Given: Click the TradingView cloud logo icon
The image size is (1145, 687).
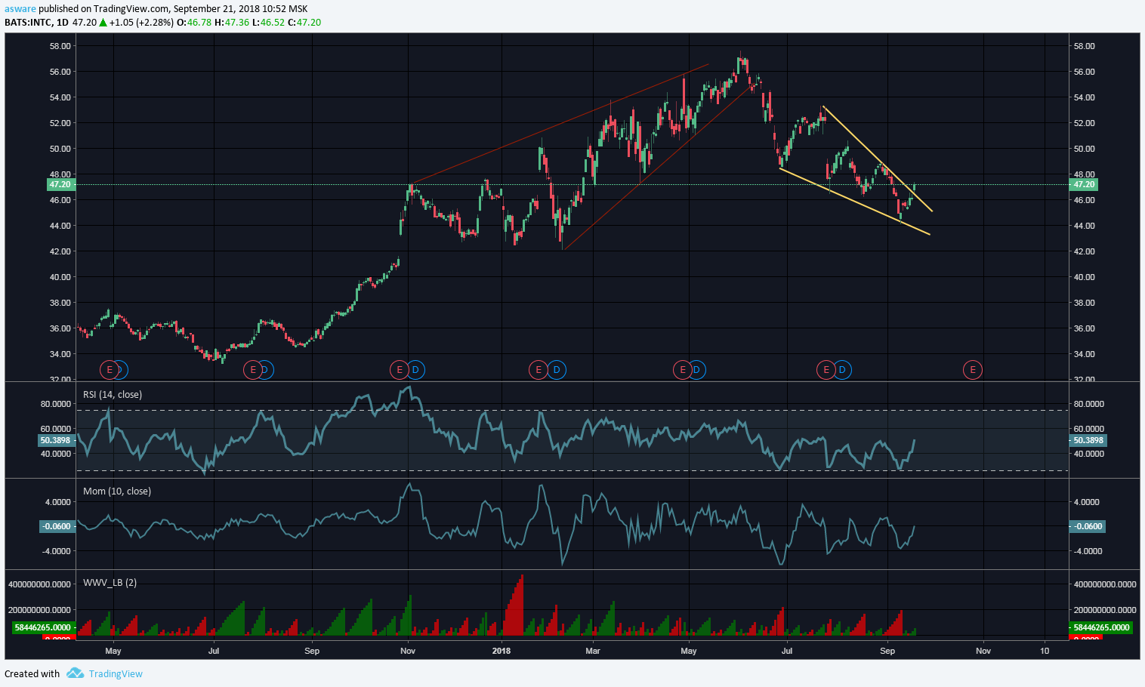Looking at the screenshot, I should point(75,673).
